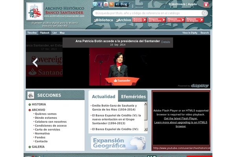This screenshot has height=157, width=236.
Task: Select the Flipbook tab
Action: [44, 33]
